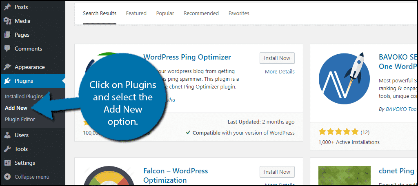Click the Plugins plug icon

(x=8, y=81)
